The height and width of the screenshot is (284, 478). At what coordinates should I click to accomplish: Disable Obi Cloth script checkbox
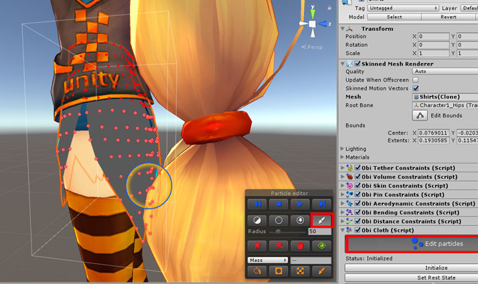[357, 230]
